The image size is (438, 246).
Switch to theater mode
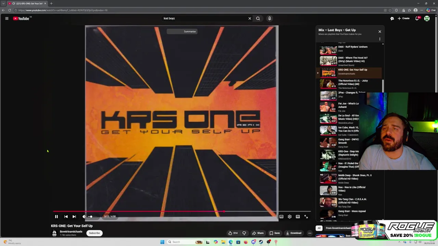tap(298, 217)
